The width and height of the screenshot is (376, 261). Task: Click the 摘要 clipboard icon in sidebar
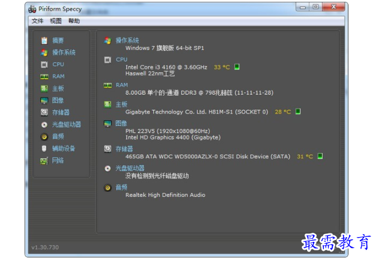pyautogui.click(x=44, y=41)
